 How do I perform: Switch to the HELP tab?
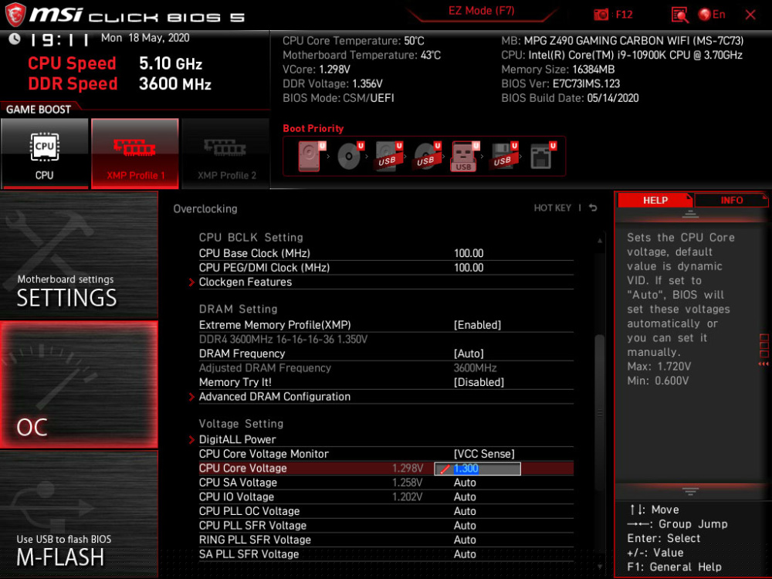click(x=655, y=201)
